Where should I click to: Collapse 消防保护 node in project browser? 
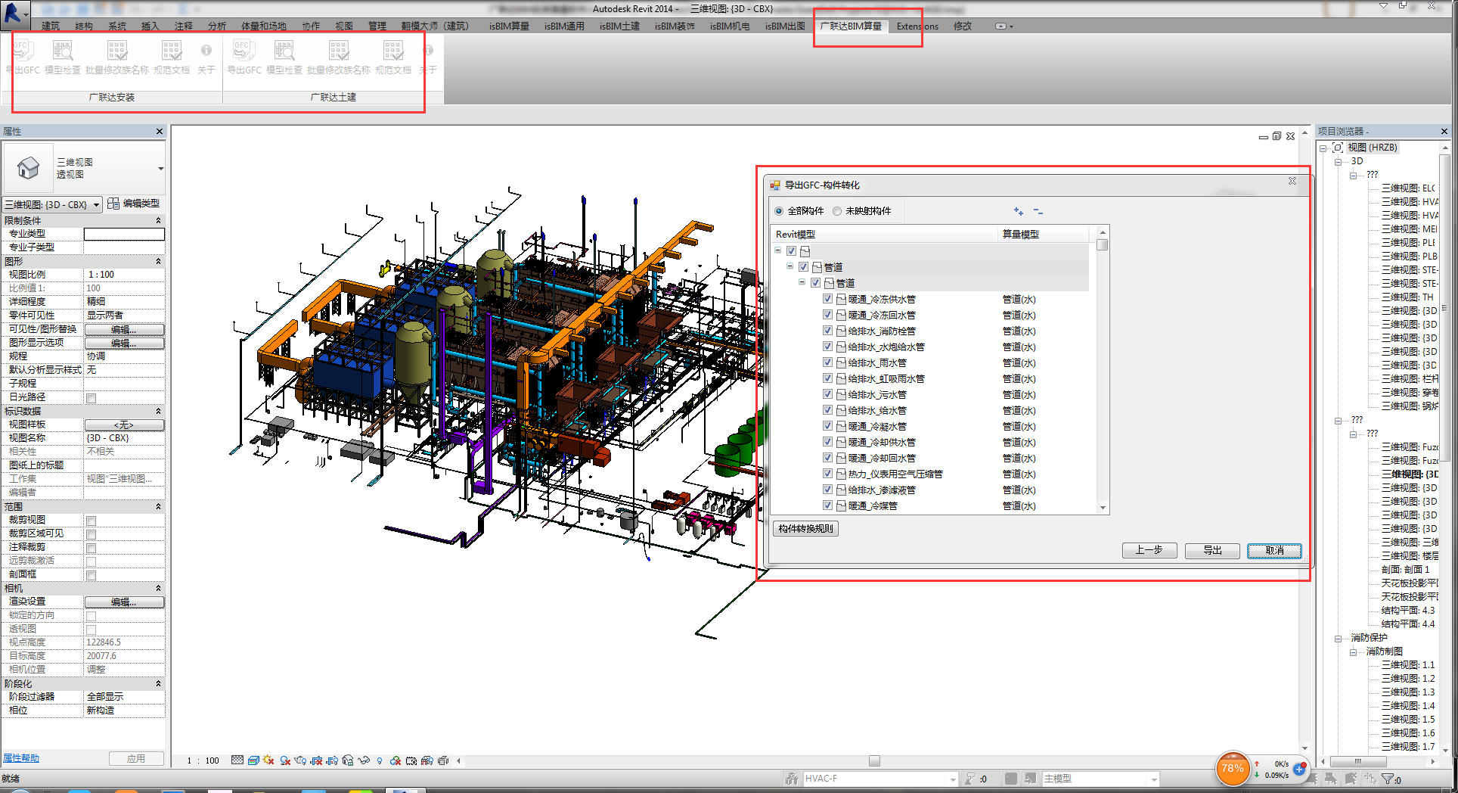pos(1338,639)
